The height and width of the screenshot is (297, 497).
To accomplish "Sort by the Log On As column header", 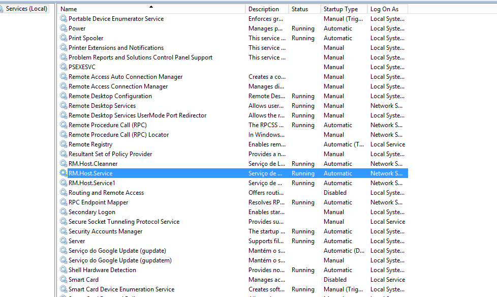I will point(388,9).
